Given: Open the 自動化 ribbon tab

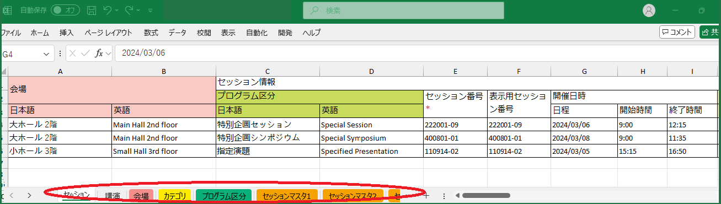Looking at the screenshot, I should click(x=257, y=33).
